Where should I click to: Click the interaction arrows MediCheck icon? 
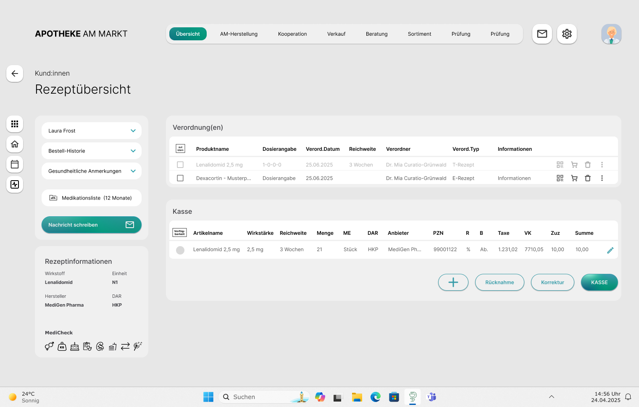tap(125, 347)
